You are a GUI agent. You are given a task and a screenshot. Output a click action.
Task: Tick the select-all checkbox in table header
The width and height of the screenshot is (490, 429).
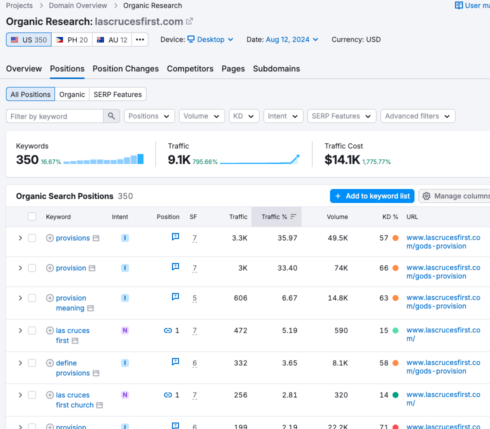[x=32, y=216]
